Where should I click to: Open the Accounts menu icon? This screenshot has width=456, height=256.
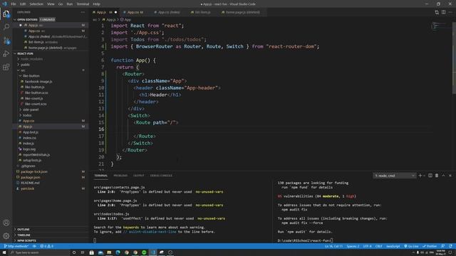[6, 223]
